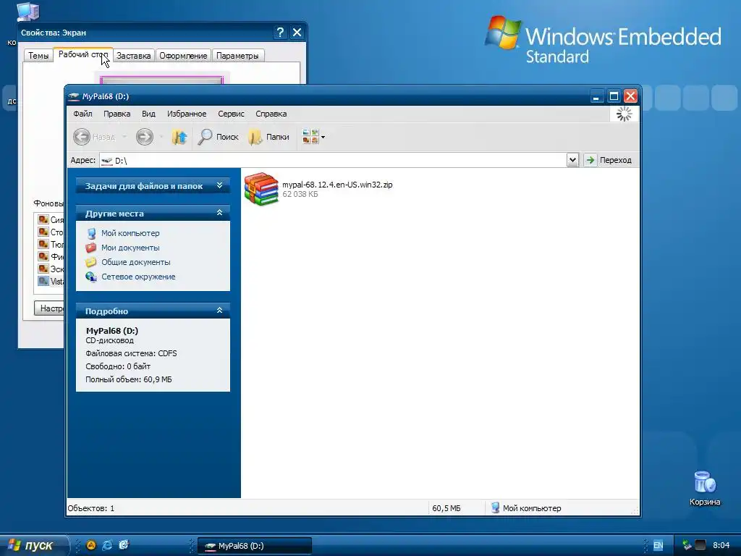741x556 pixels.
Task: Click the drive icon in MyPal68 title bar
Action: pos(73,96)
